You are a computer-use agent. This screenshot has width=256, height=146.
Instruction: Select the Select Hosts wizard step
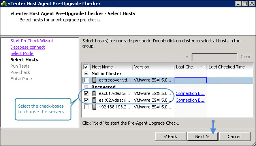pos(24,60)
